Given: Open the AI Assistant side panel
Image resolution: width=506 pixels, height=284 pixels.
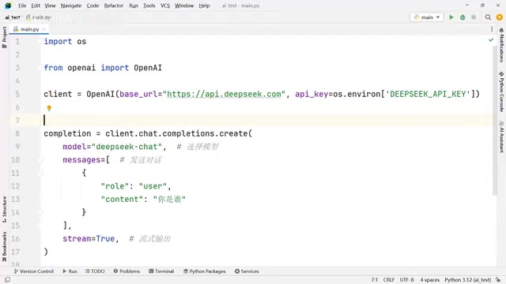Looking at the screenshot, I should 501,136.
